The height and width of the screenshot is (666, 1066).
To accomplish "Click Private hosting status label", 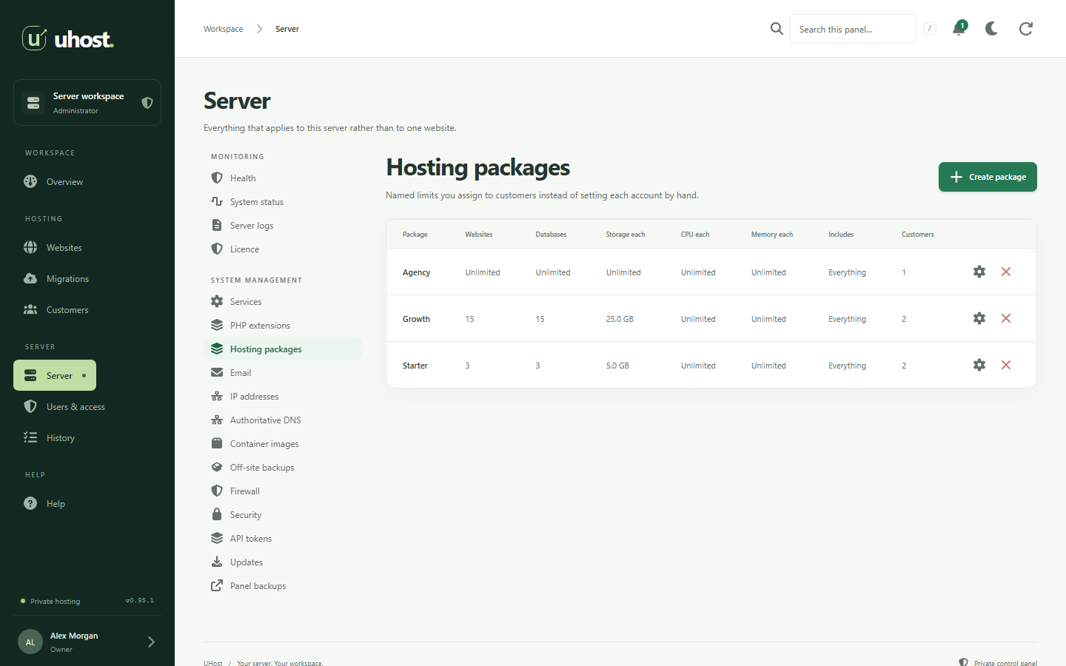I will (x=56, y=602).
